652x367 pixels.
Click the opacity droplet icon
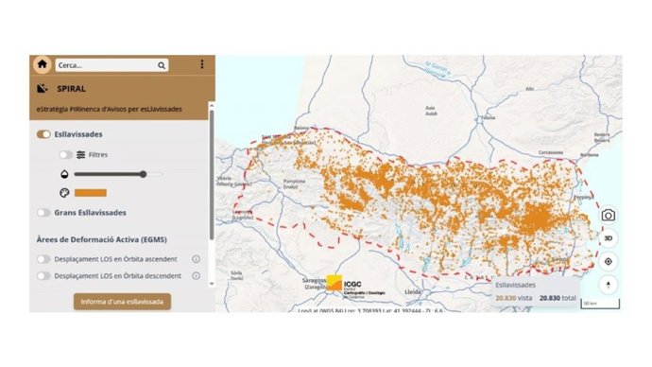(x=64, y=174)
